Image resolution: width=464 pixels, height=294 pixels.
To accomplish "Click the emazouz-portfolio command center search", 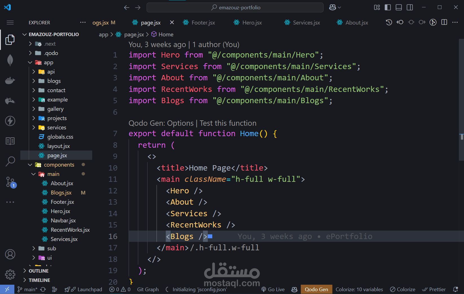I will (x=235, y=8).
